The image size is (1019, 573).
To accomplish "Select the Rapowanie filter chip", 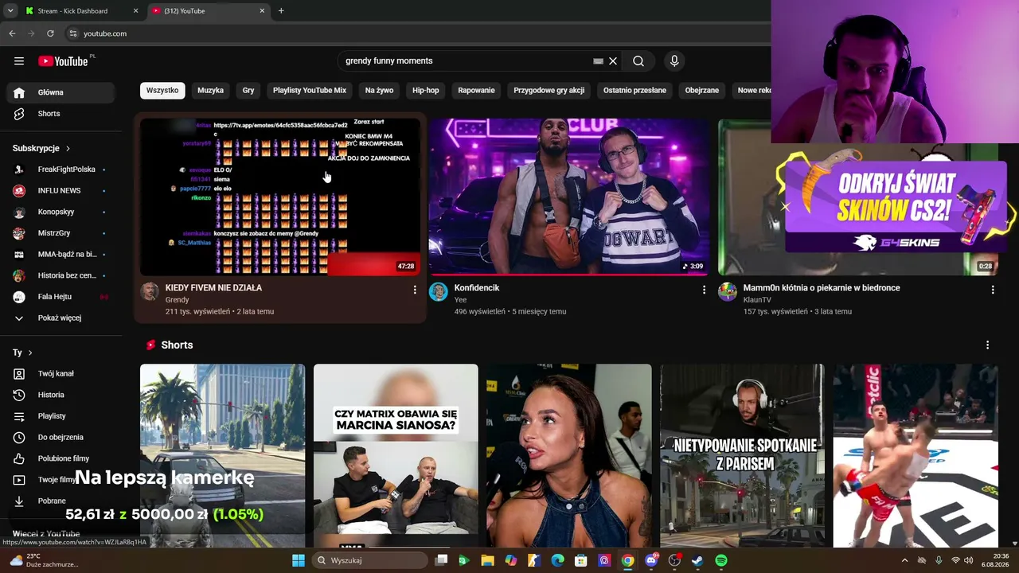I will pyautogui.click(x=476, y=91).
